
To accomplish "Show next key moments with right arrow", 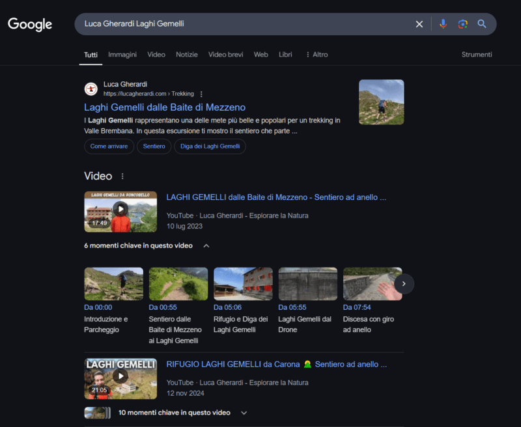I will coord(404,284).
